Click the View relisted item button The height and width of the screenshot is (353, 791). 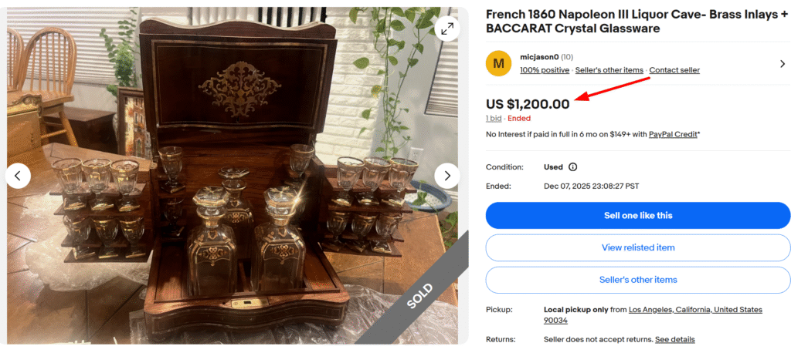(x=638, y=247)
